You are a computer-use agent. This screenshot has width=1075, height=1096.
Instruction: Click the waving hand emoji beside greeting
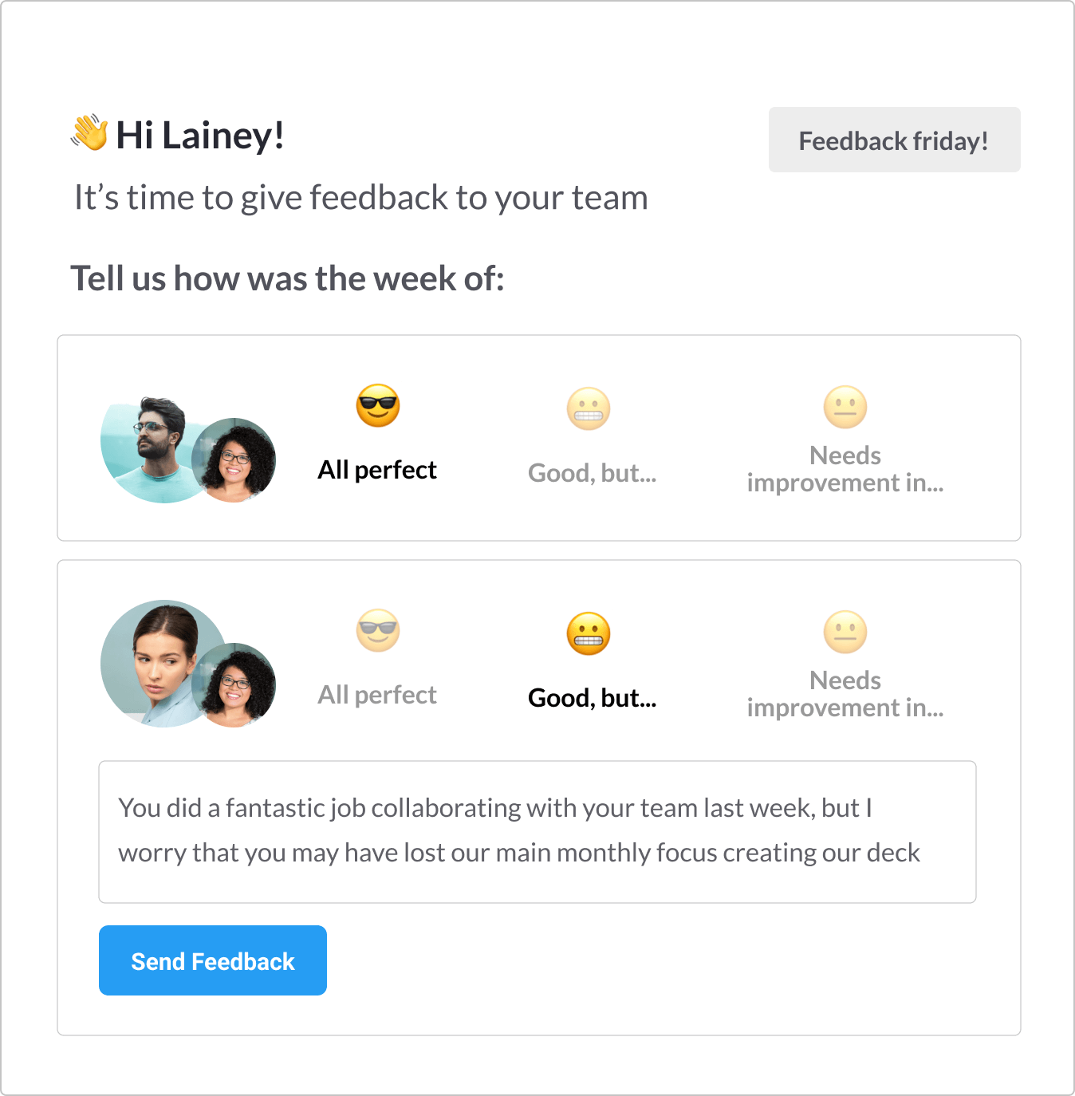pos(89,132)
